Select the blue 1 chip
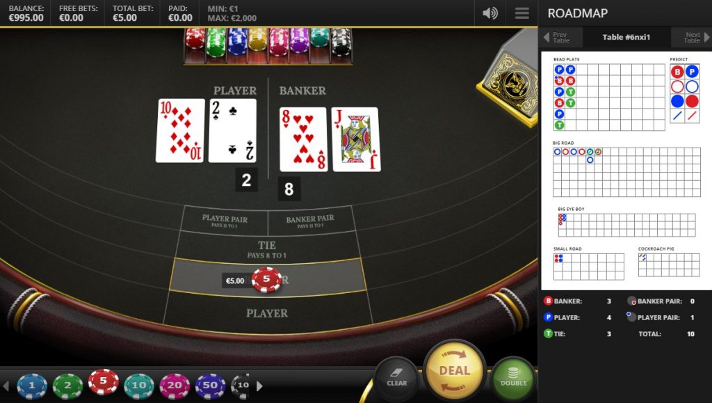Viewport: 712px width, 403px height. click(x=32, y=386)
